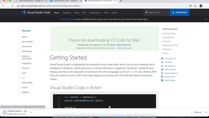
Task: Click the icon beside Ask questions
Action: click(162, 66)
